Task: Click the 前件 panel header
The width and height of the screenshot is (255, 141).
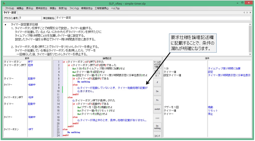Action: point(27,58)
